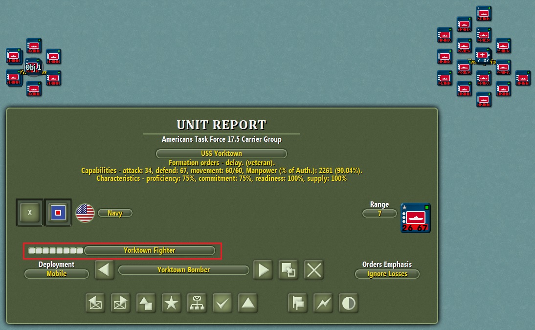Click the arrow-over-square icon in the bottom row
The height and width of the screenshot is (330, 535).
146,303
